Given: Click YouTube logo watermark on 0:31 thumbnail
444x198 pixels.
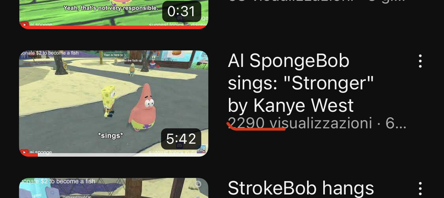Looking at the screenshot, I should click(24, 24).
